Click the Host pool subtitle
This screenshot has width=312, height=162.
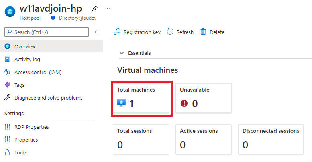click(x=30, y=18)
